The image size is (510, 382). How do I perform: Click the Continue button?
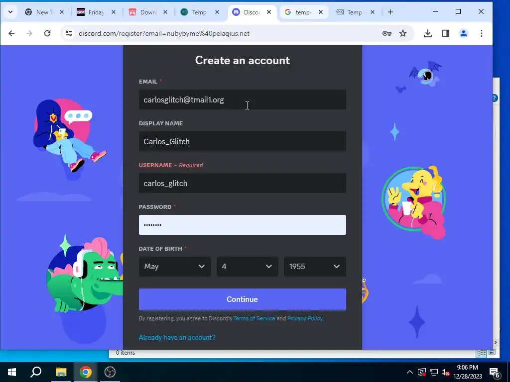pos(243,299)
